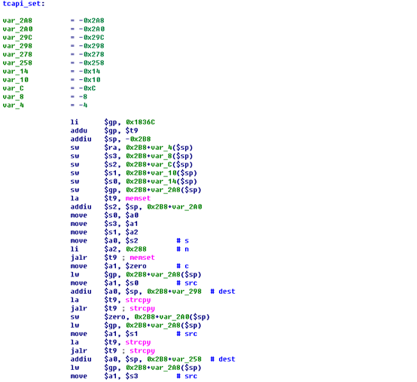Click var_10 in the 'sw $s1' line

pyautogui.click(x=163, y=173)
